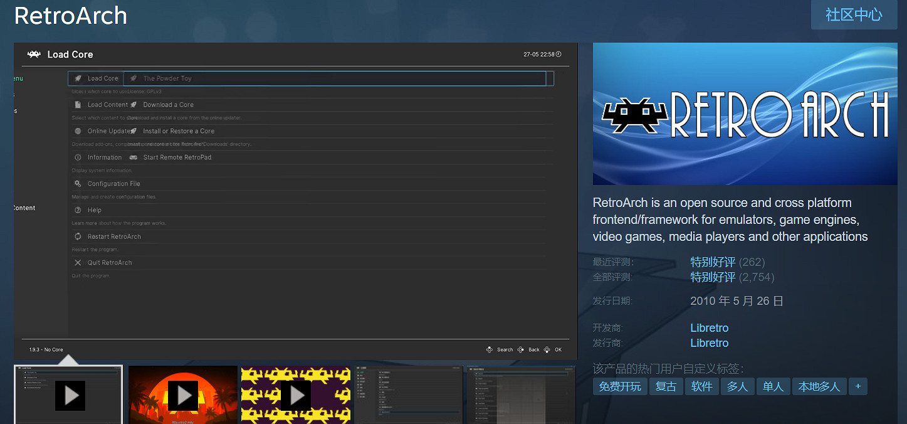
Task: Click the rocket icon beside Load Core
Action: pos(78,78)
